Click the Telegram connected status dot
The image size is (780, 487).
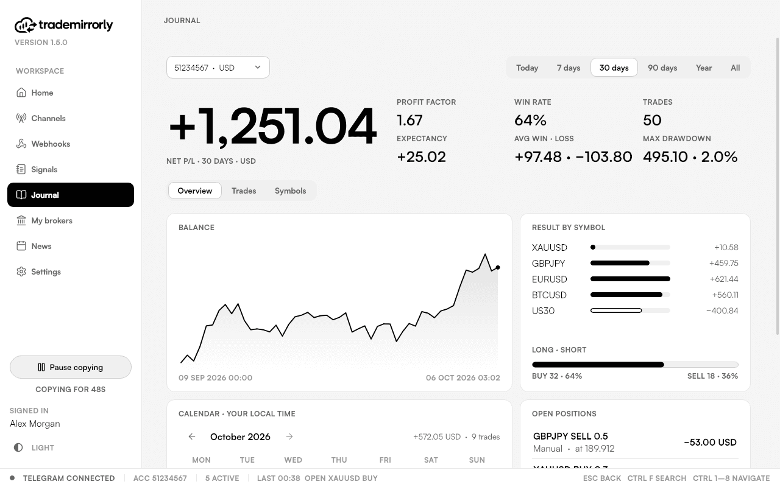point(12,478)
